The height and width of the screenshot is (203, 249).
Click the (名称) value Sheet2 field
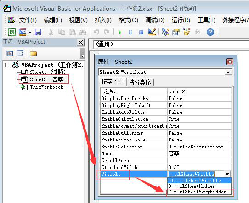199,91
